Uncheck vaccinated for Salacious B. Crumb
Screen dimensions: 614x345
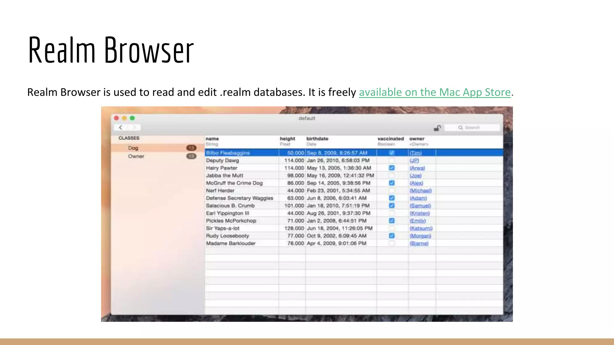tap(392, 205)
